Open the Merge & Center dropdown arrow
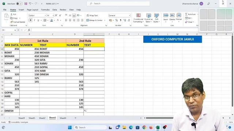 pyautogui.click(x=105, y=20)
